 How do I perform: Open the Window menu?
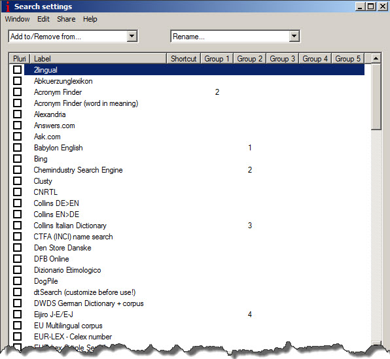tap(17, 19)
